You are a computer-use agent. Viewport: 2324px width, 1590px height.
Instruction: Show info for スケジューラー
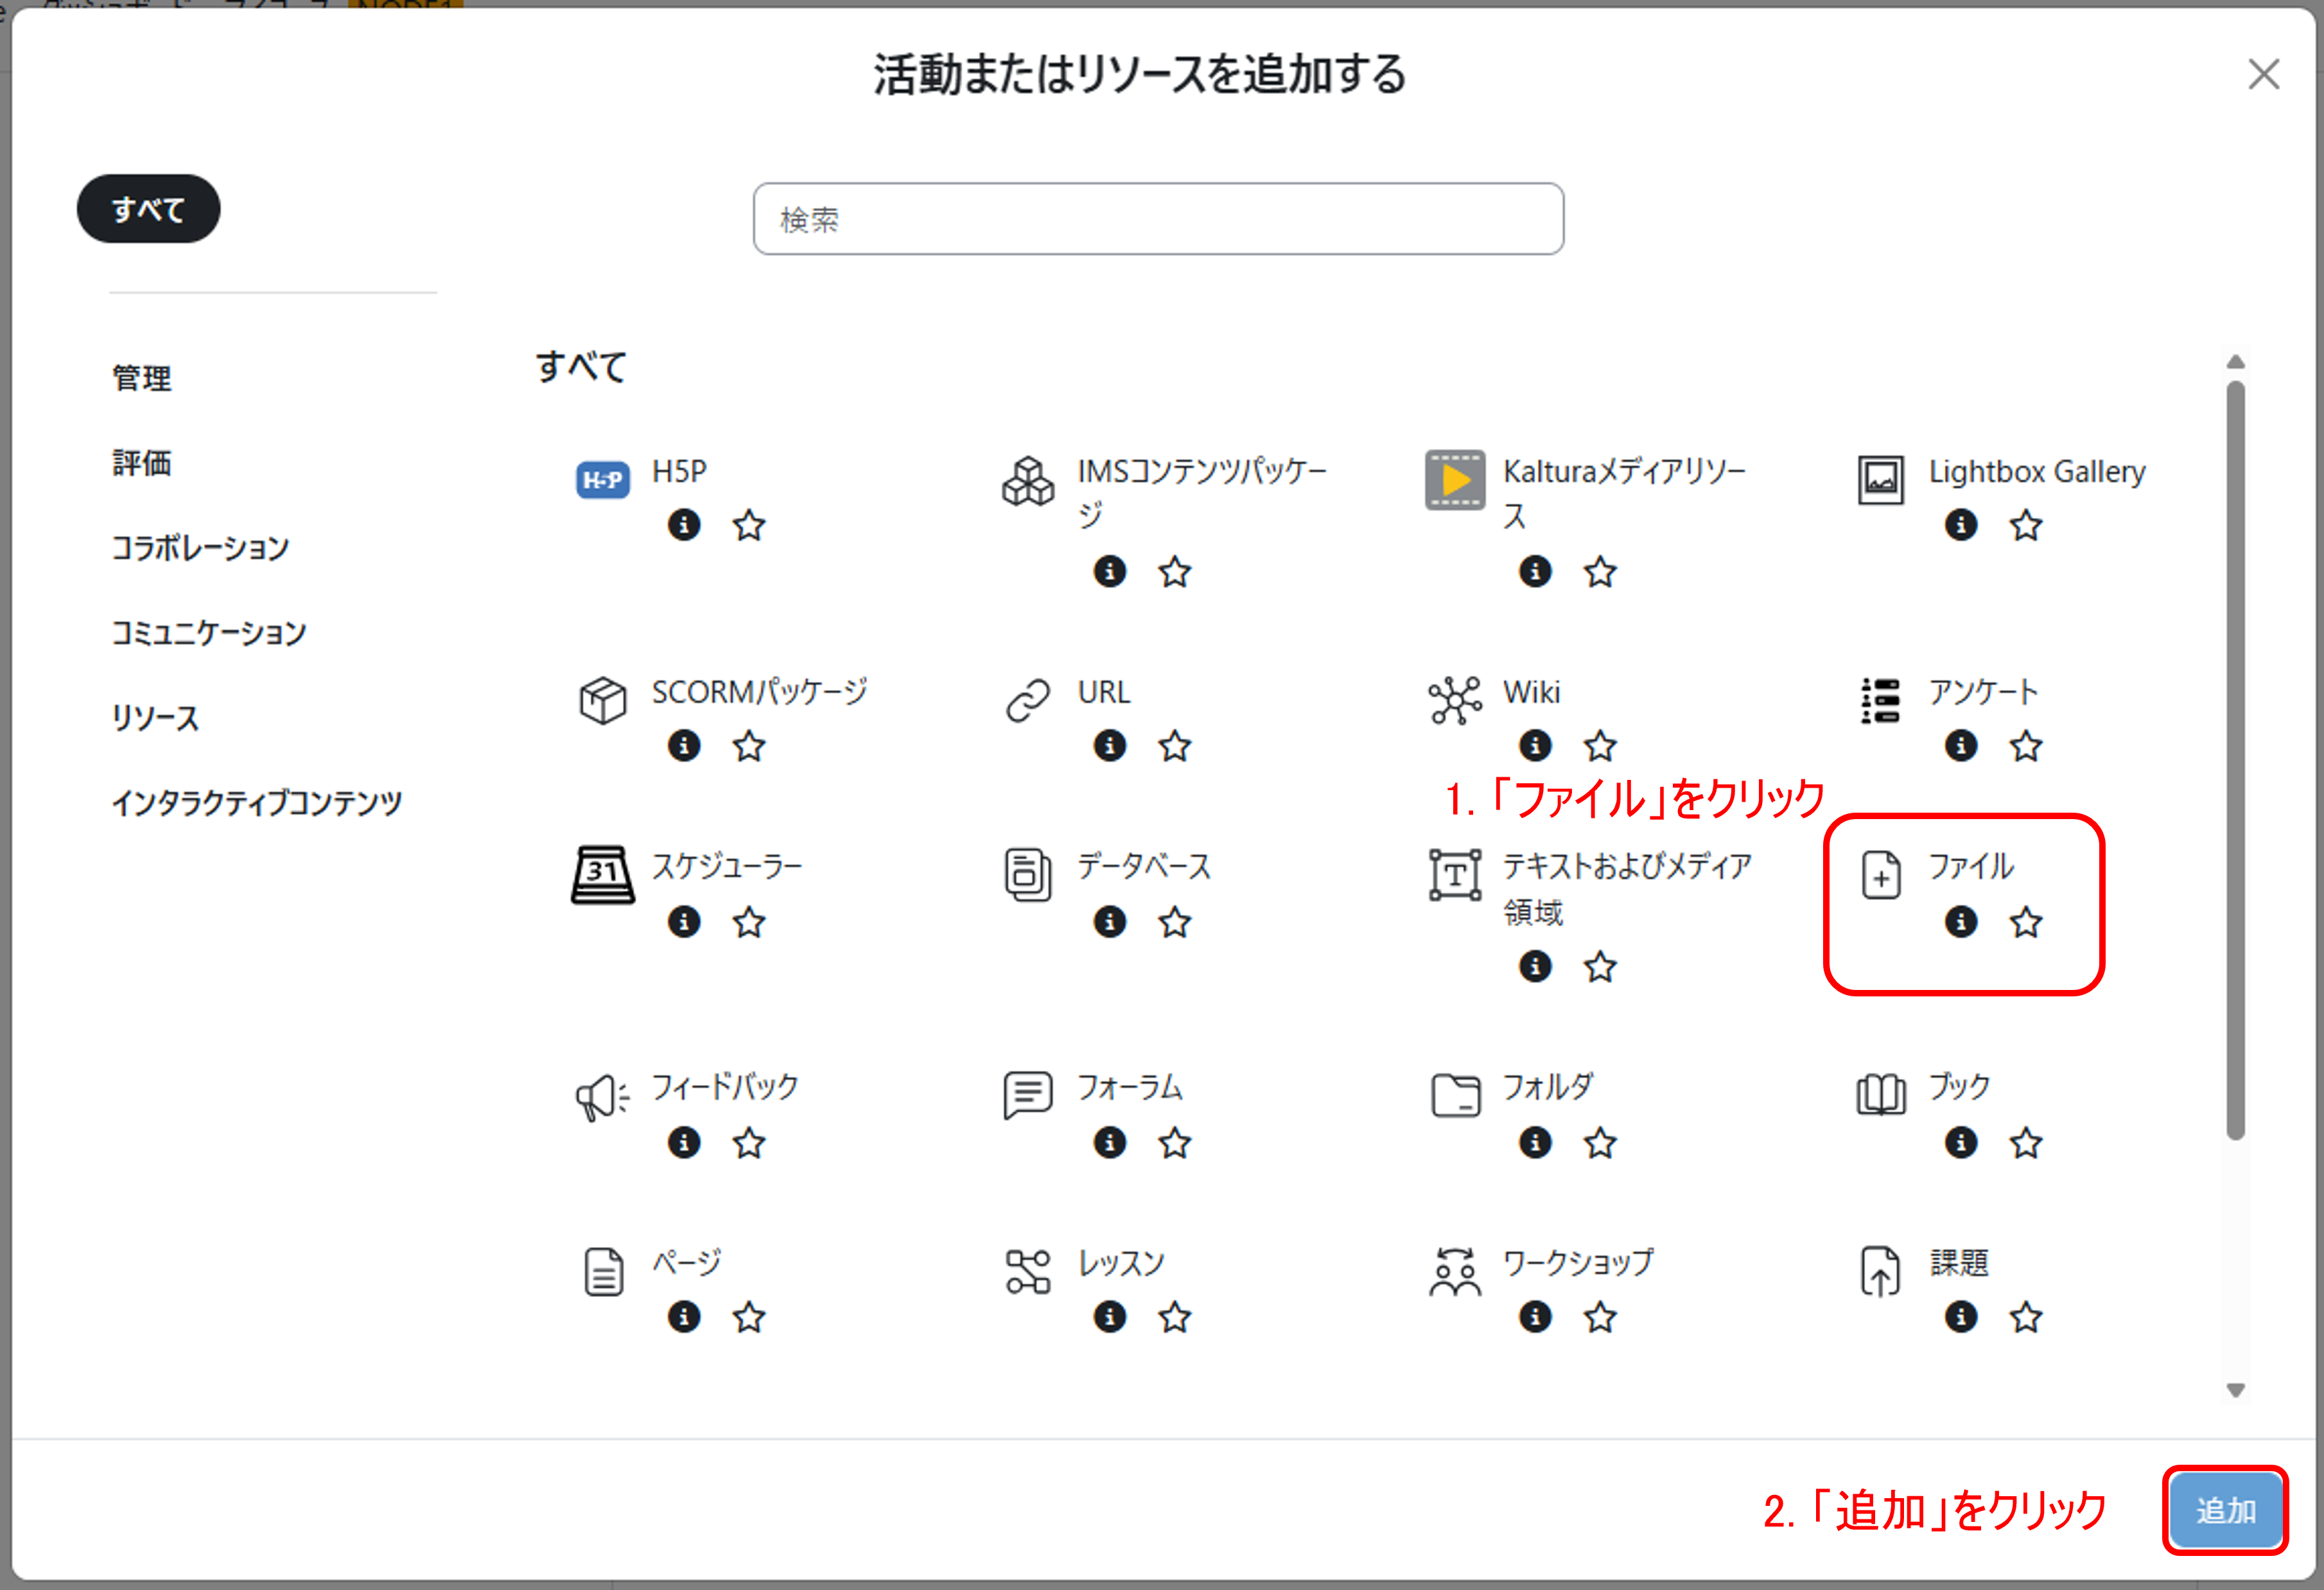(684, 922)
